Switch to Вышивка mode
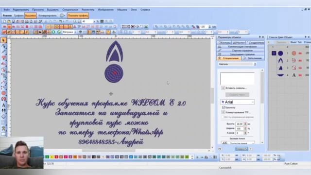The height and width of the screenshot is (175, 311). point(30,16)
